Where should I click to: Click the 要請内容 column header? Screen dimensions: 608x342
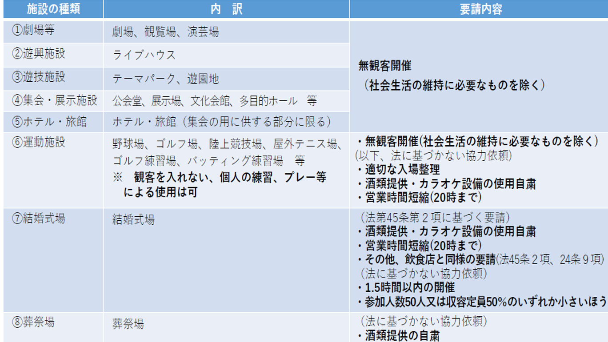[x=479, y=9]
